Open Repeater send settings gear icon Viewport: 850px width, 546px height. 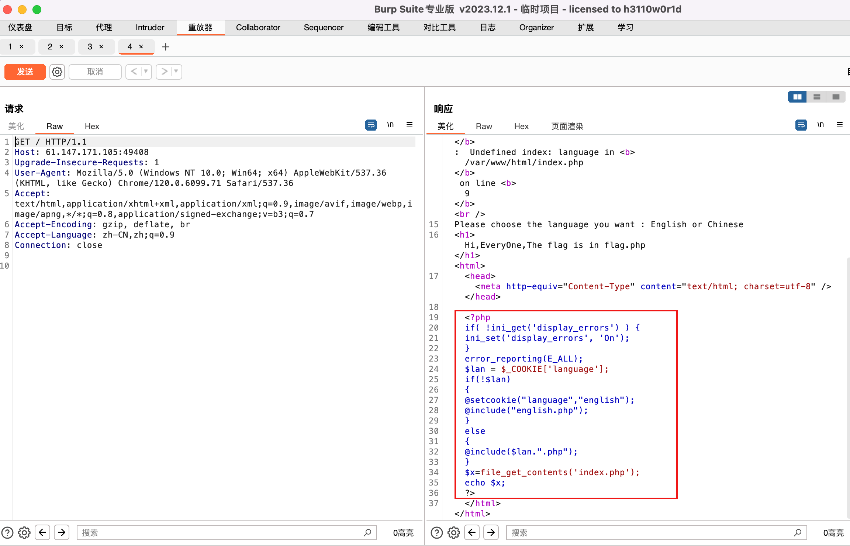[57, 72]
